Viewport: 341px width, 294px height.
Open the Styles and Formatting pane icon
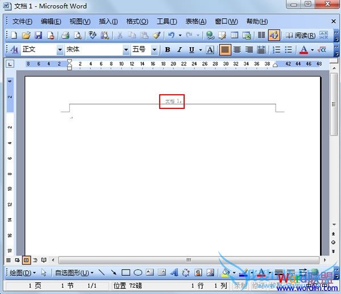pos(14,50)
